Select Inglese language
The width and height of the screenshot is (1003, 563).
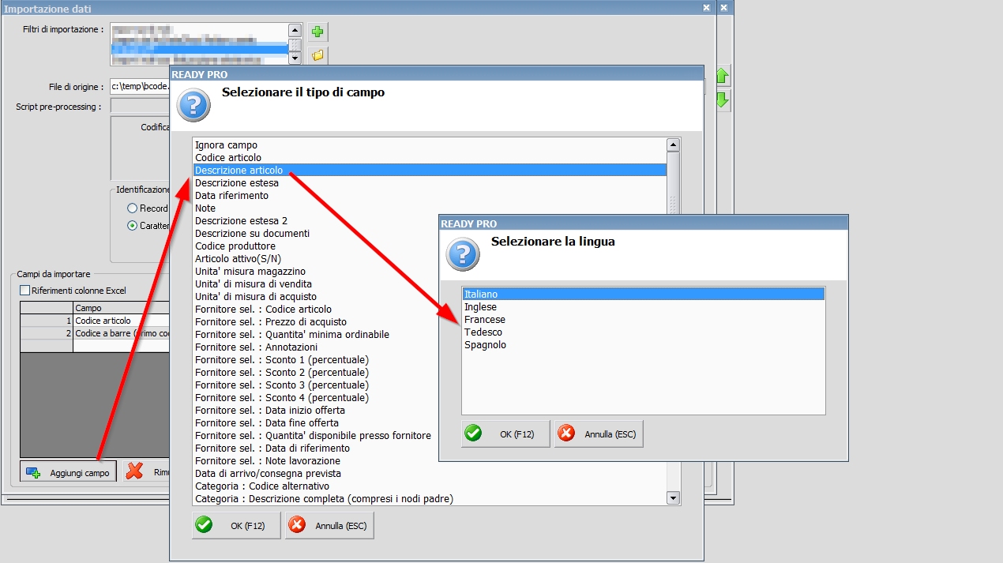(643, 306)
